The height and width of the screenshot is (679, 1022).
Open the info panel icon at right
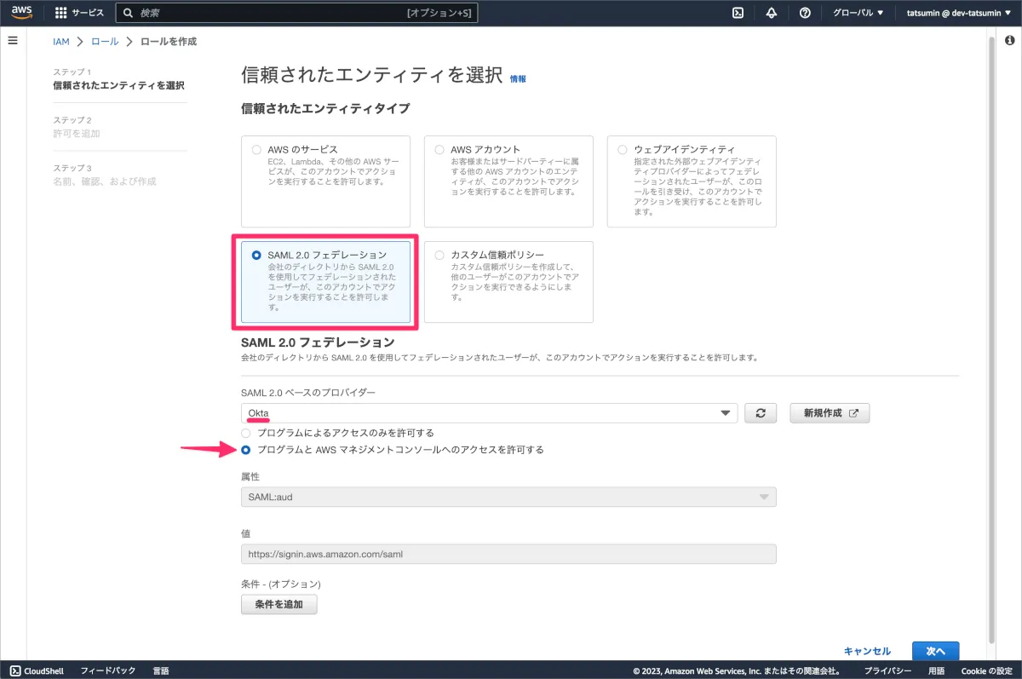coord(1009,41)
